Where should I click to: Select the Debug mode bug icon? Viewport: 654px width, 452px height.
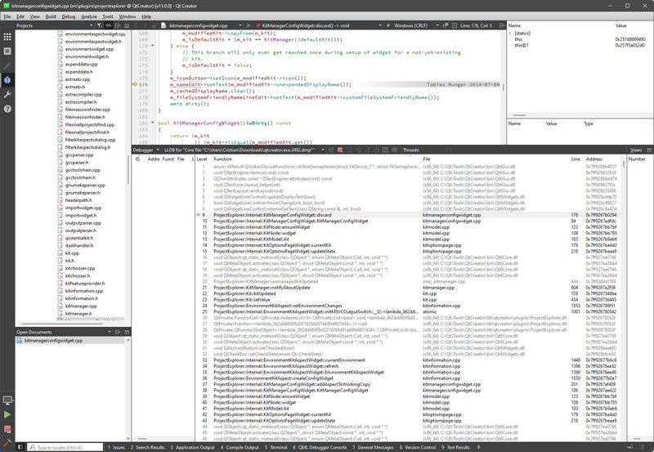(7, 80)
